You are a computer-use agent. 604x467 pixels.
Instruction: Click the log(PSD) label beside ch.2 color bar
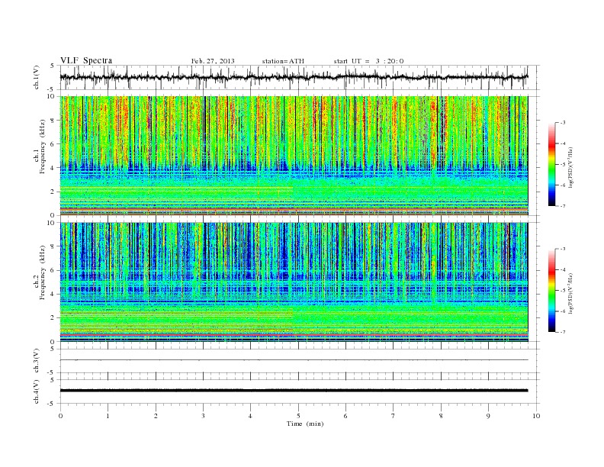click(570, 292)
